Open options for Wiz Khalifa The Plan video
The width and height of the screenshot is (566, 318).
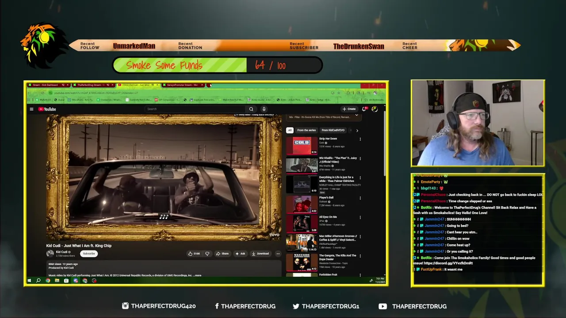360,159
